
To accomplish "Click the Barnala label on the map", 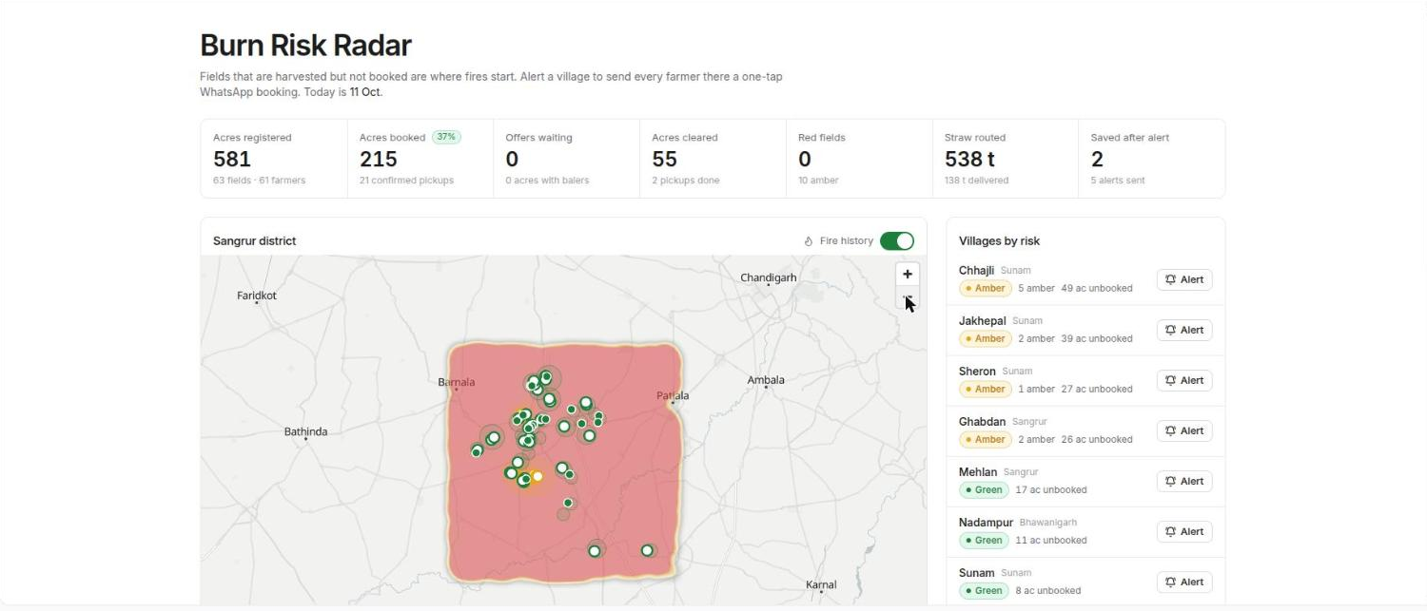I will [456, 382].
